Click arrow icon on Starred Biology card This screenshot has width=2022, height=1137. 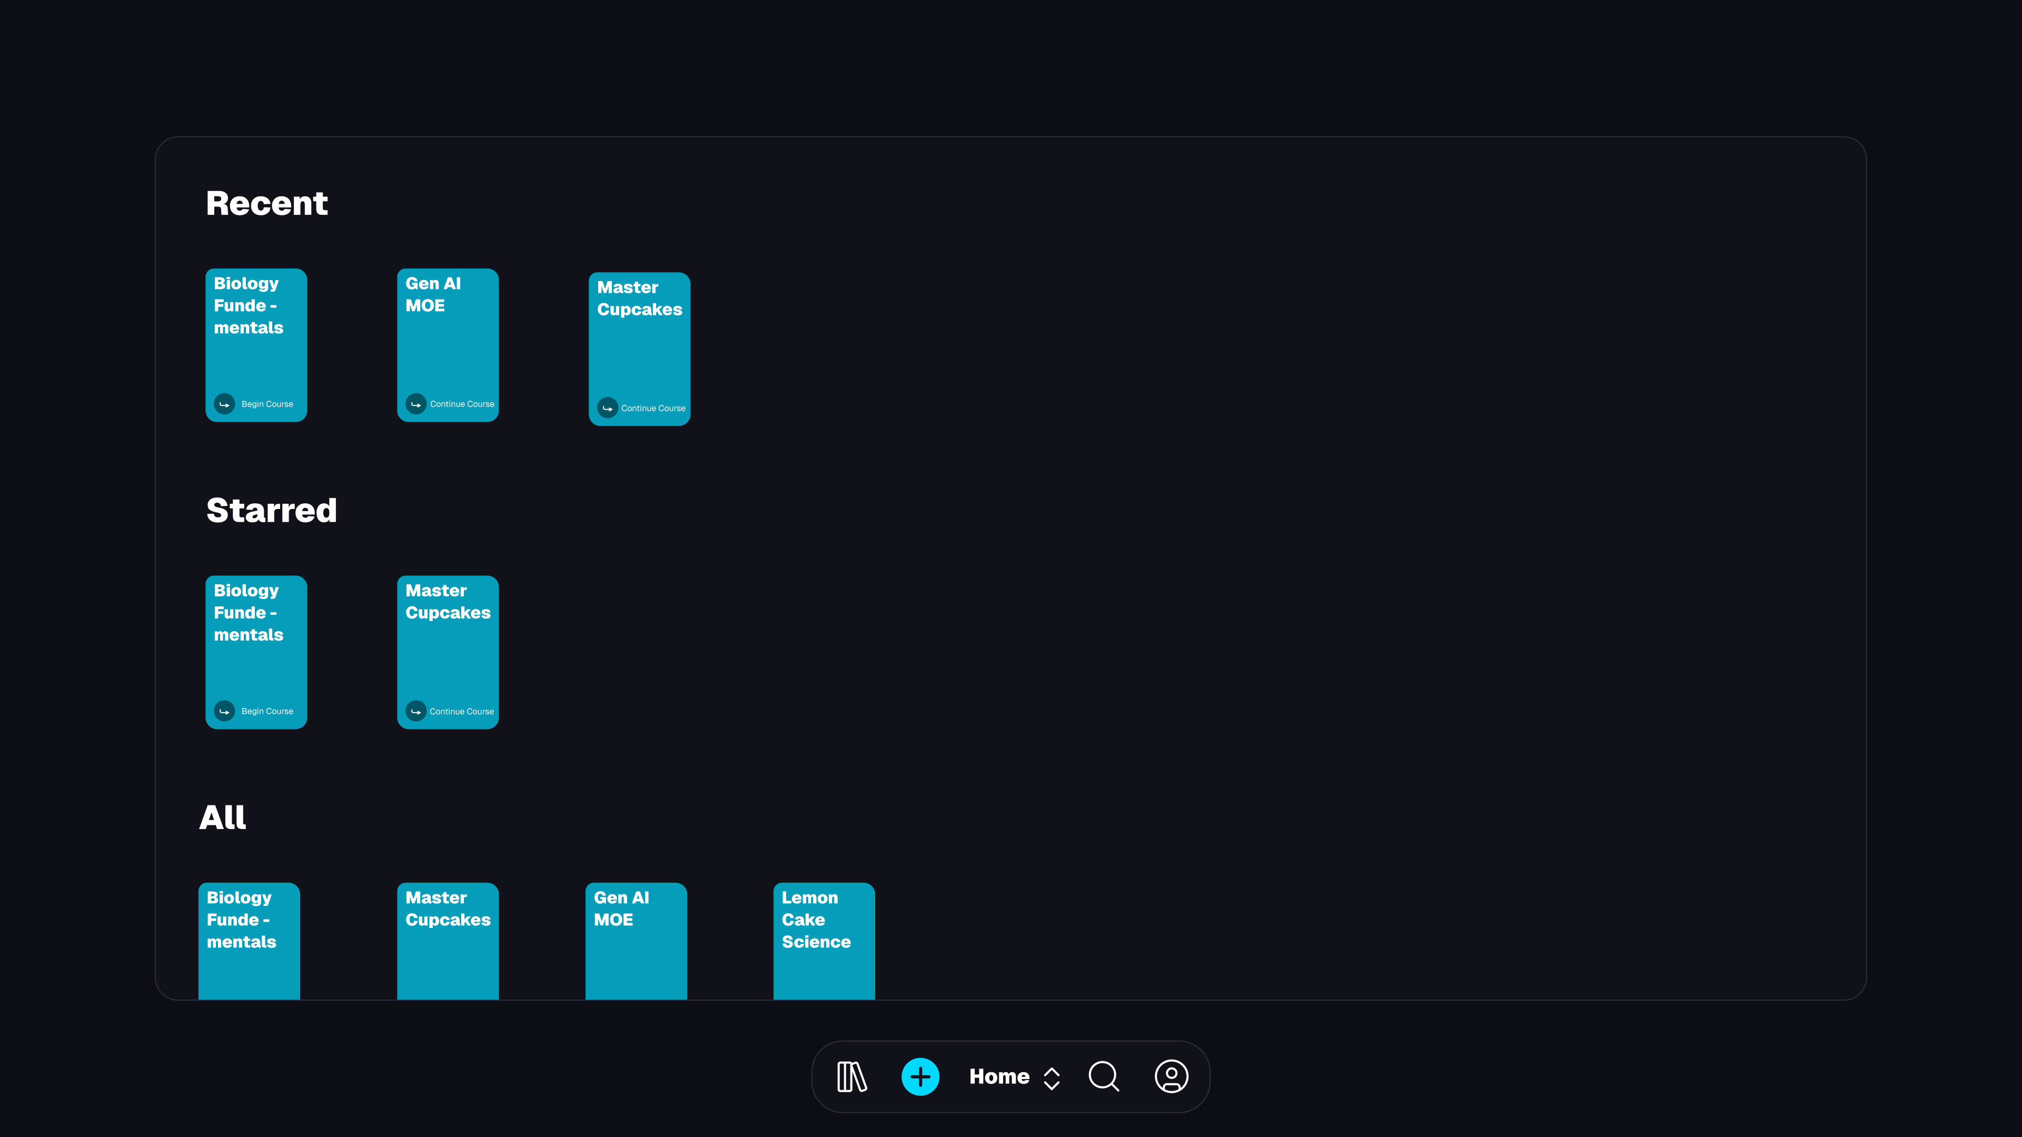(224, 711)
